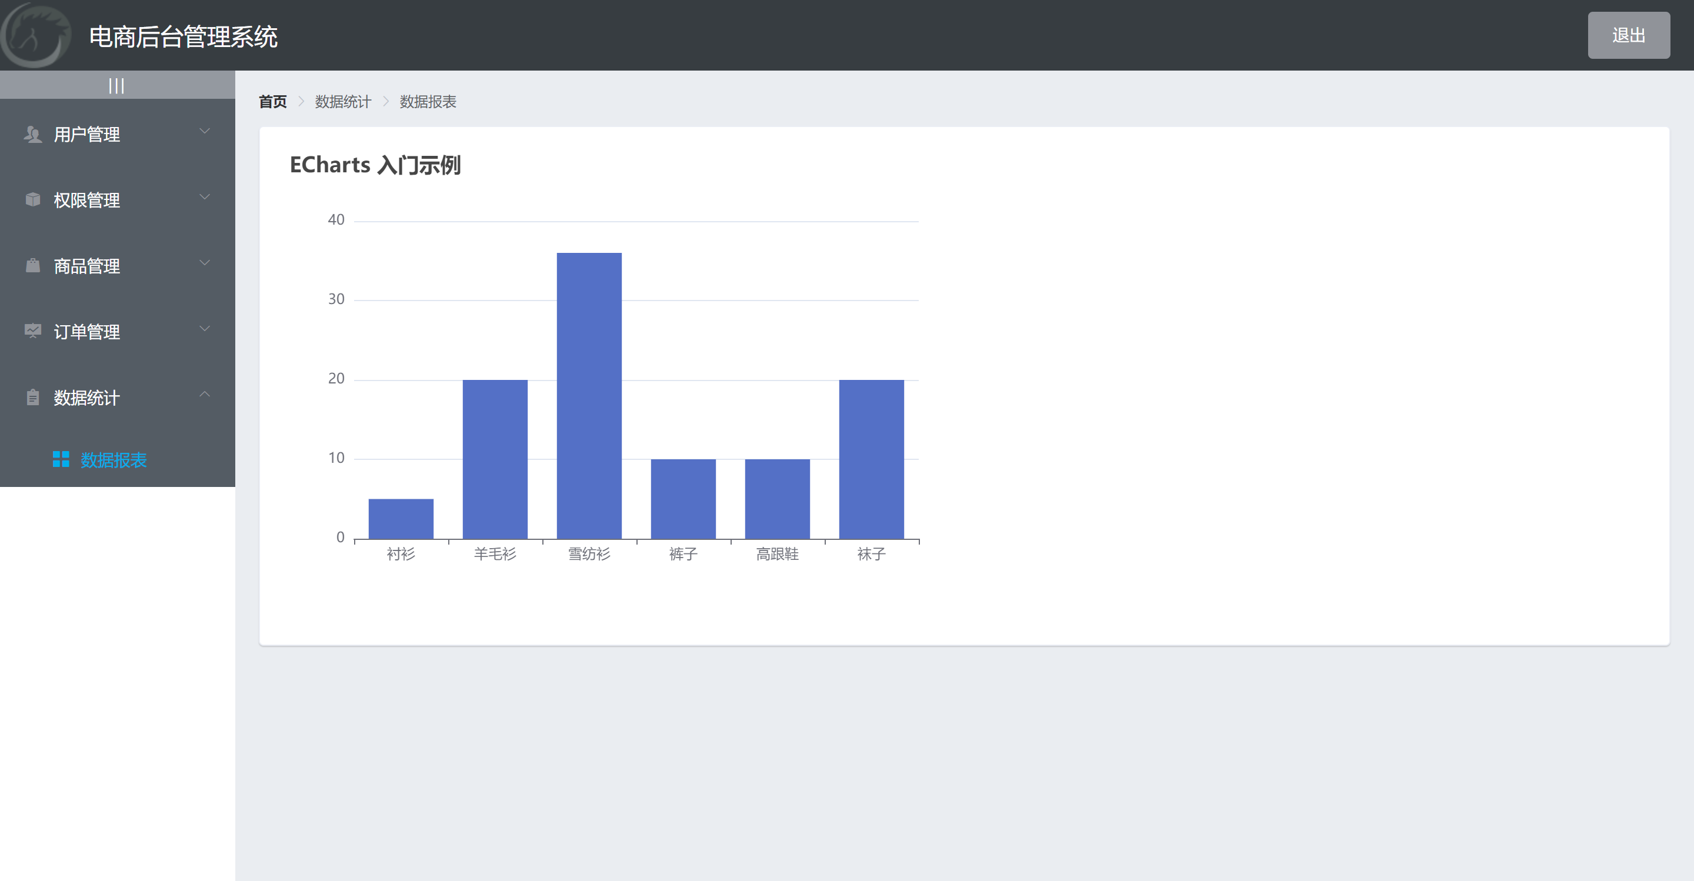
Task: Click the tallest 雪纺衫 bar
Action: pyautogui.click(x=589, y=396)
